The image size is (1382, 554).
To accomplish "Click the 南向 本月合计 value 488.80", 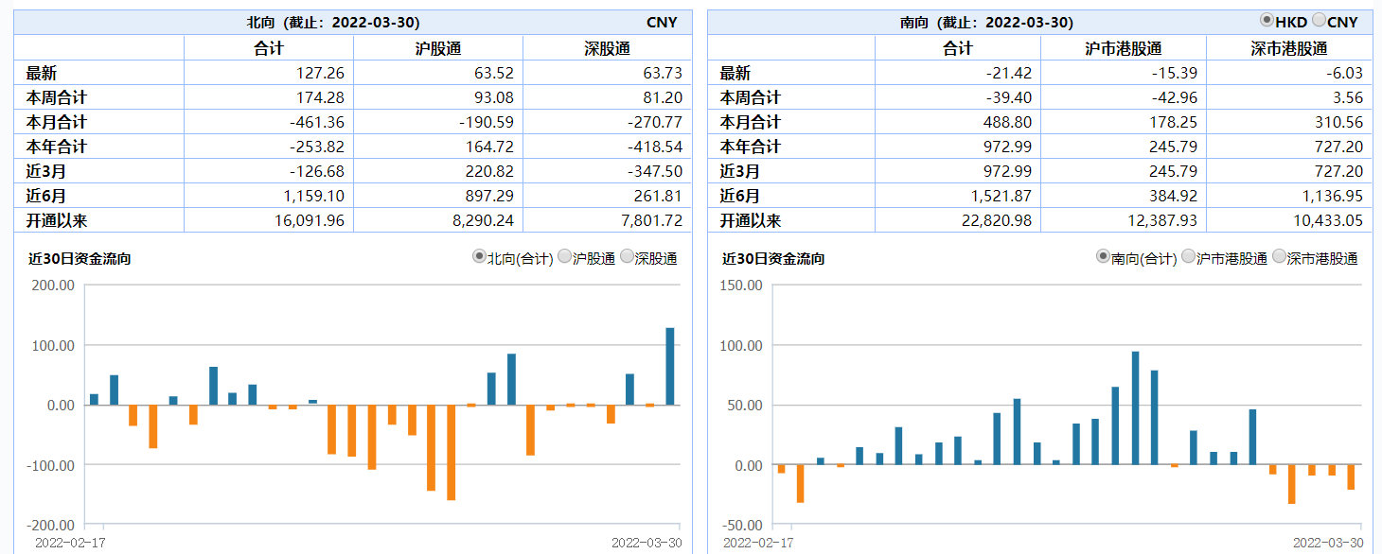I will (1008, 122).
